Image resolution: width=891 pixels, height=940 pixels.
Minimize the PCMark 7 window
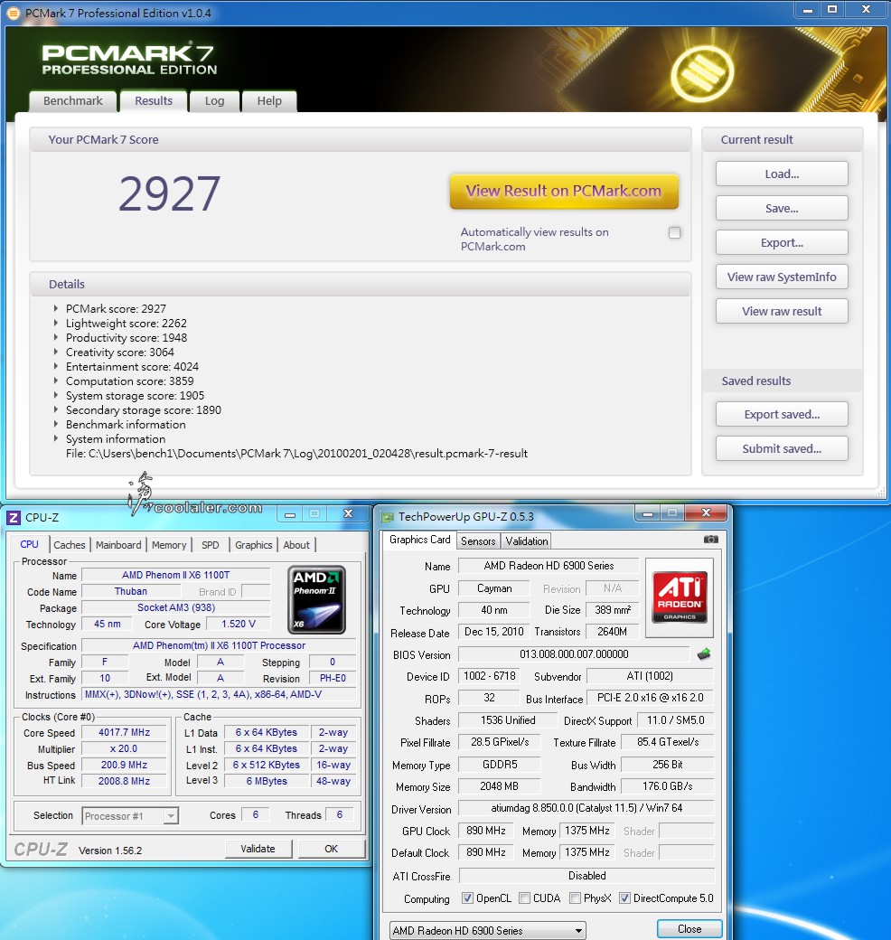(x=808, y=10)
